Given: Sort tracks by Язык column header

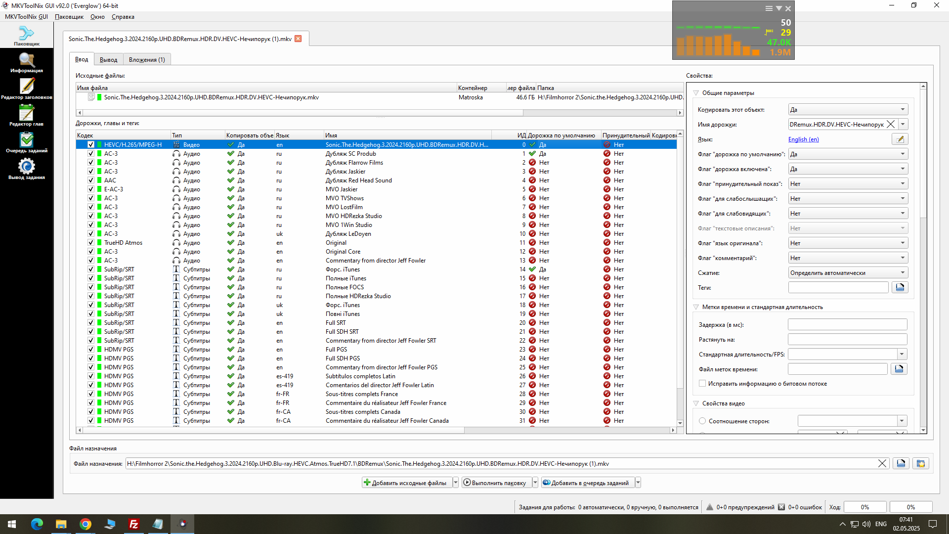Looking at the screenshot, I should pyautogui.click(x=299, y=135).
